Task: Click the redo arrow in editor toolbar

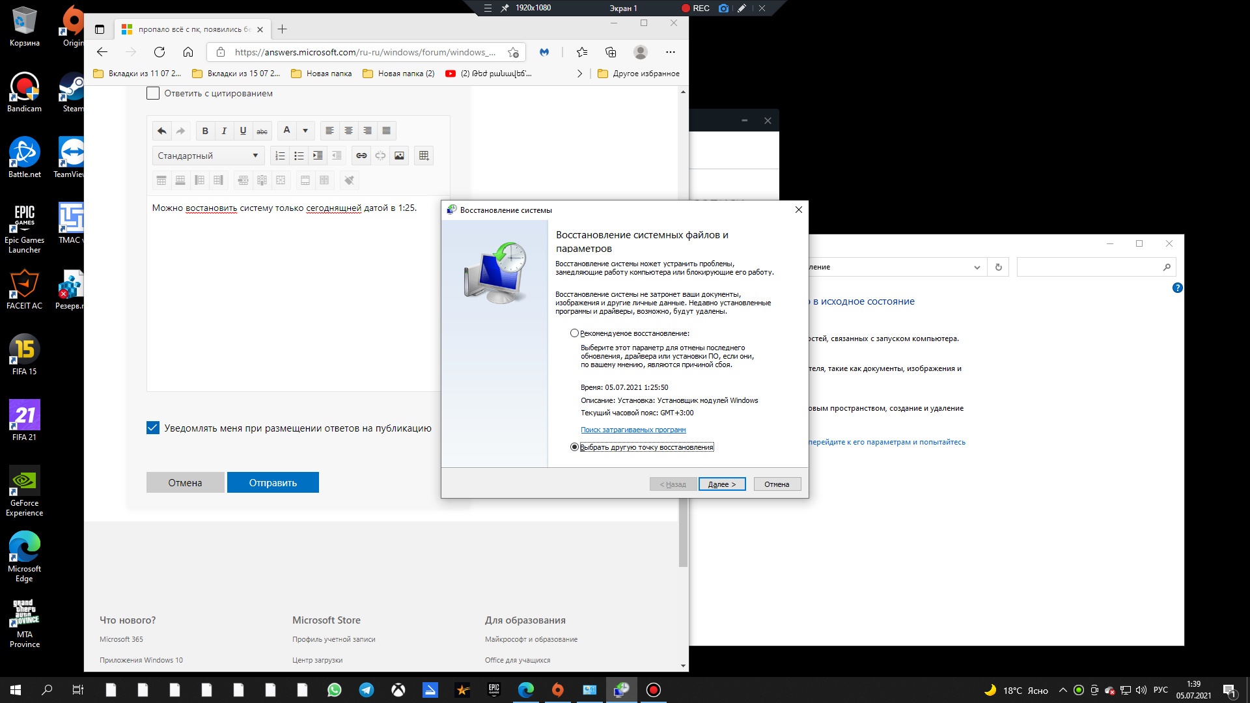Action: [180, 131]
